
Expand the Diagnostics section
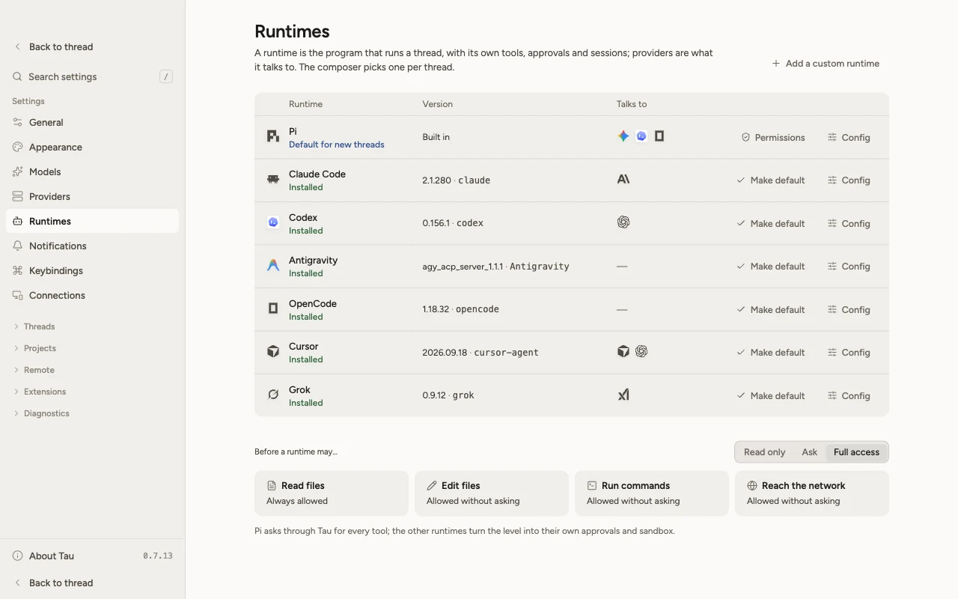[x=92, y=413]
